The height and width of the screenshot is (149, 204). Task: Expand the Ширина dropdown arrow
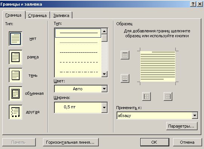tap(104, 108)
